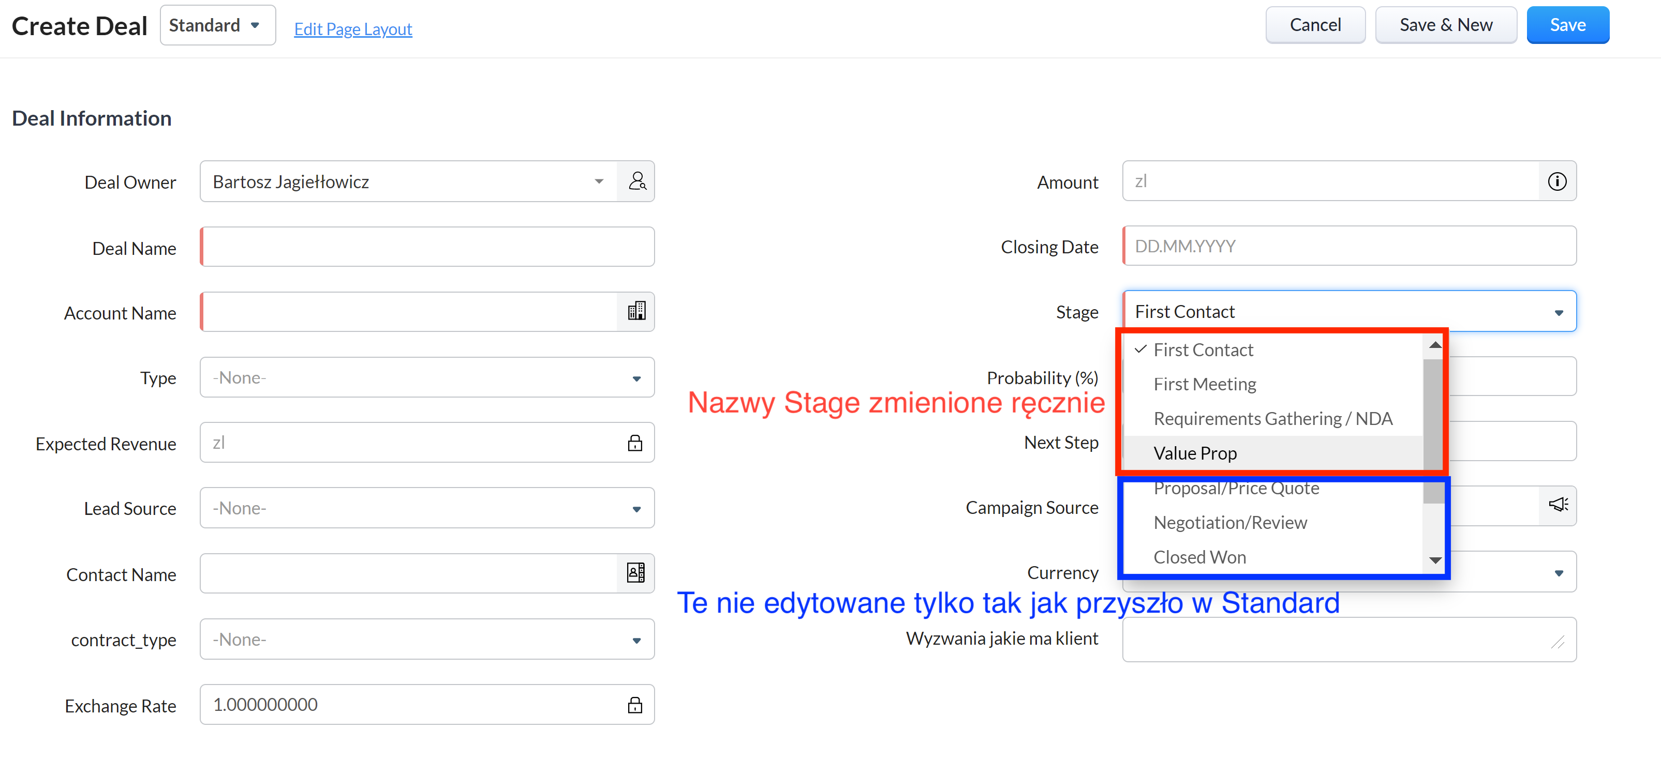Click the Contact Name lookup icon

tap(636, 573)
